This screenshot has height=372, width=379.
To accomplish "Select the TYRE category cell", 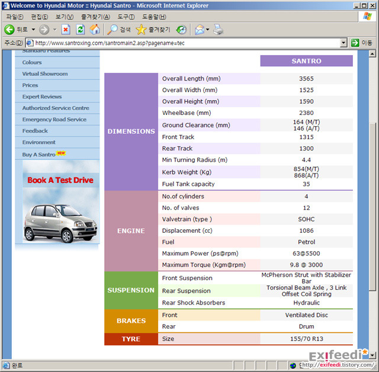I will point(131,339).
